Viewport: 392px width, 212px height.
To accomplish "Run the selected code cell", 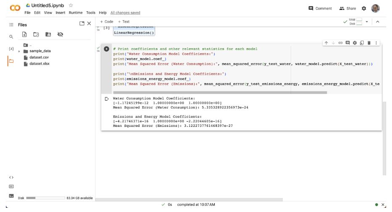I will (107, 49).
